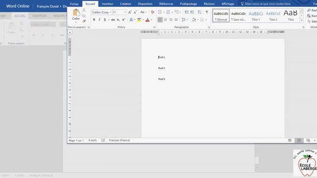This screenshot has height=178, width=317.
Task: Apply the Normal style
Action: [x=221, y=16]
